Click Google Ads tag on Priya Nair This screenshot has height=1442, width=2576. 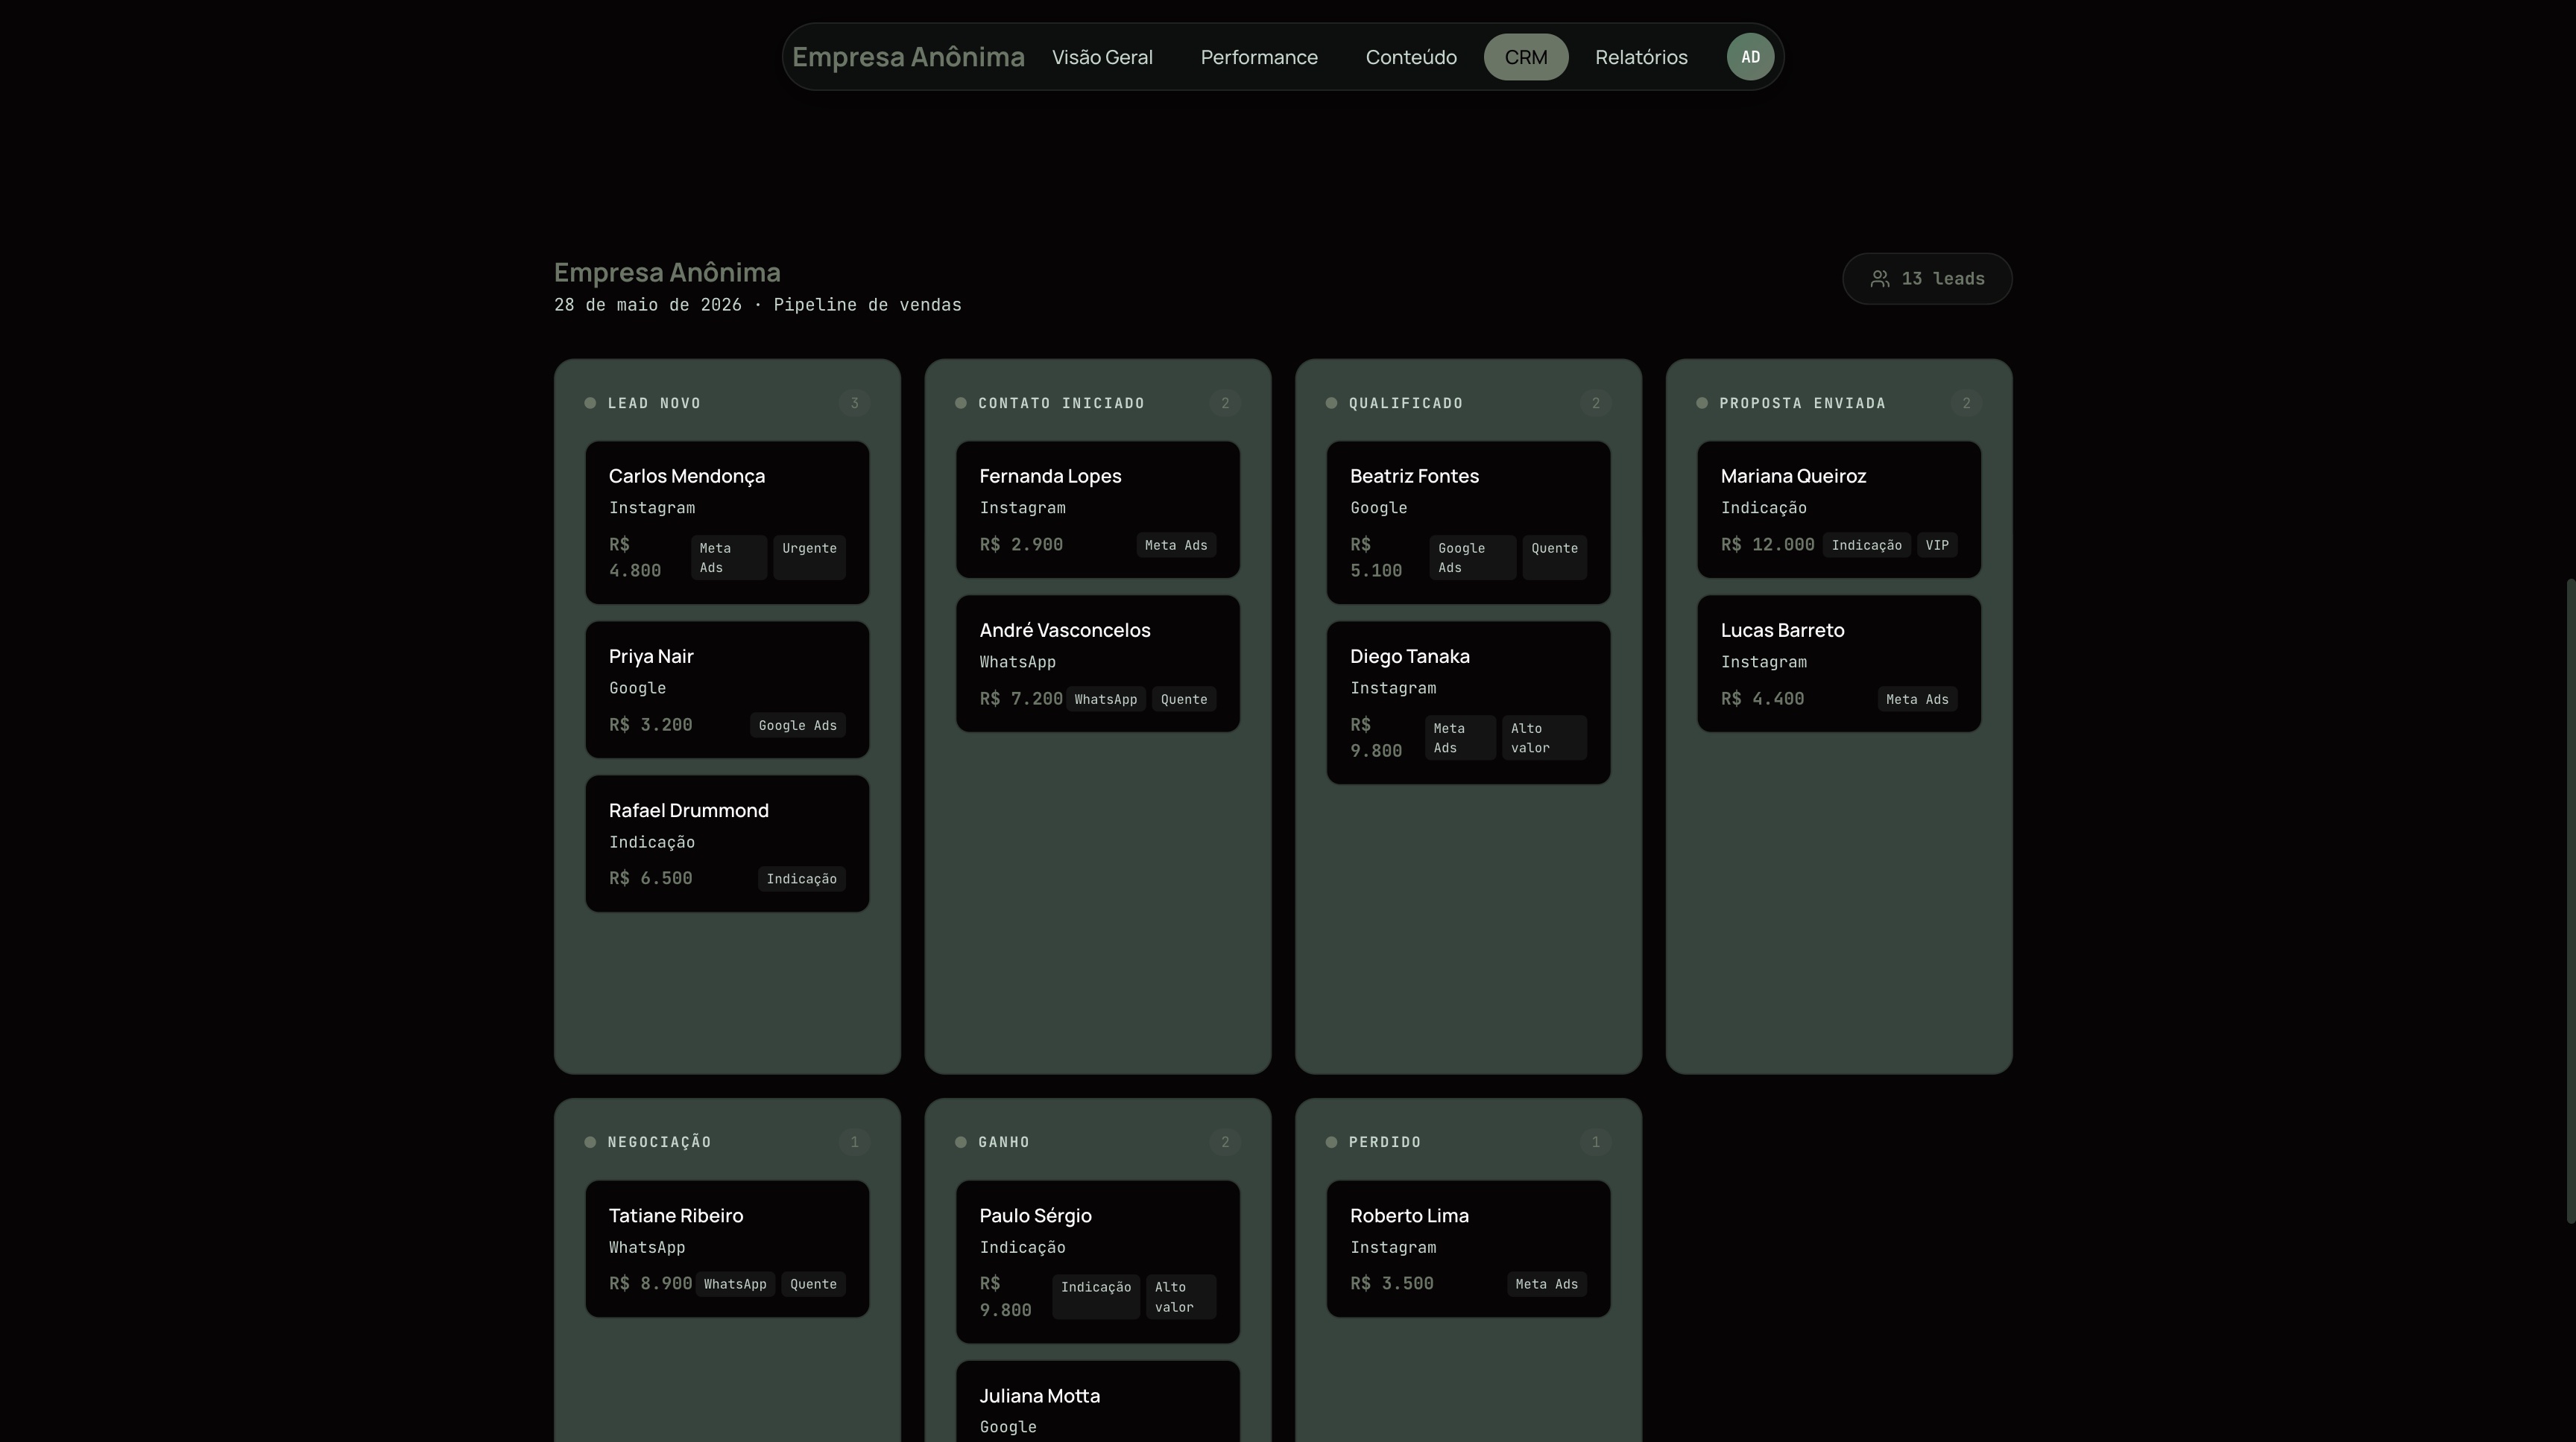tap(797, 725)
